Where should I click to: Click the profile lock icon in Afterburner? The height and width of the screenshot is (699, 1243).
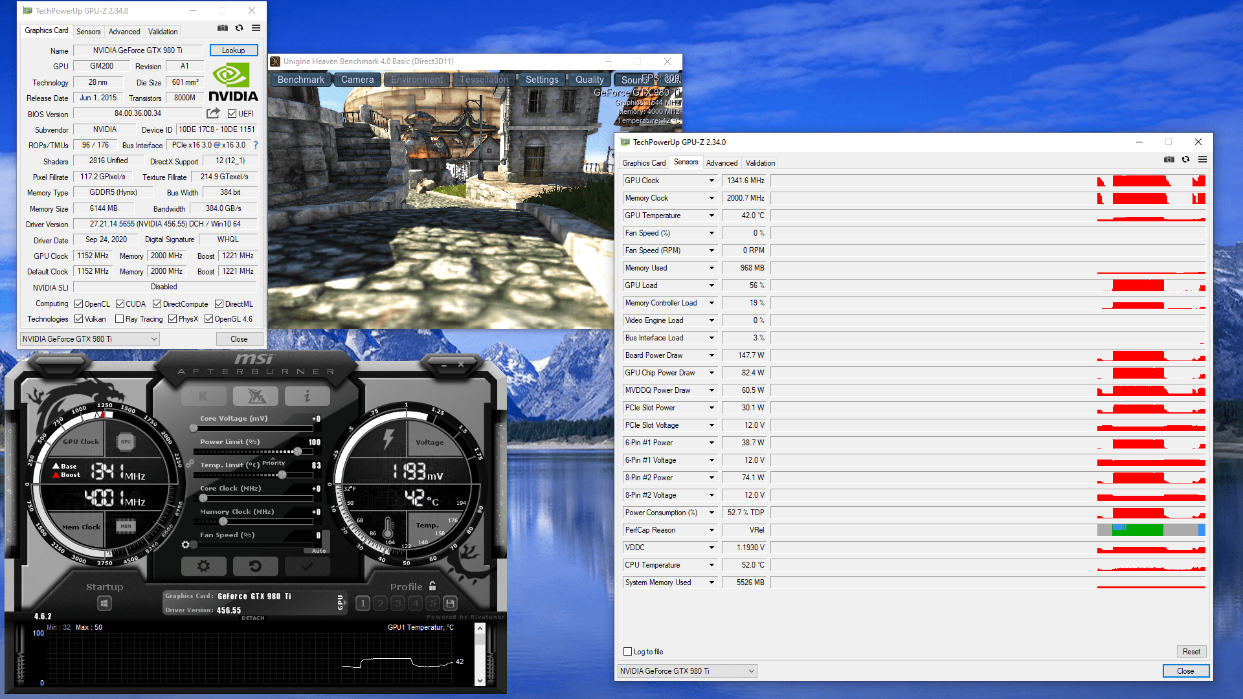click(x=432, y=586)
